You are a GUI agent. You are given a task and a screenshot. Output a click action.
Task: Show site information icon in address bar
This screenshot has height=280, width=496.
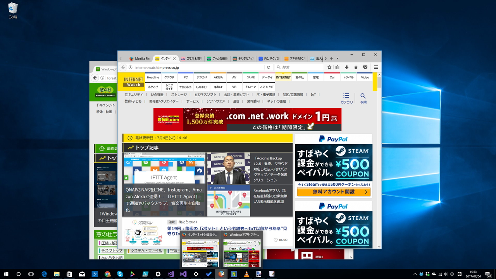click(131, 67)
